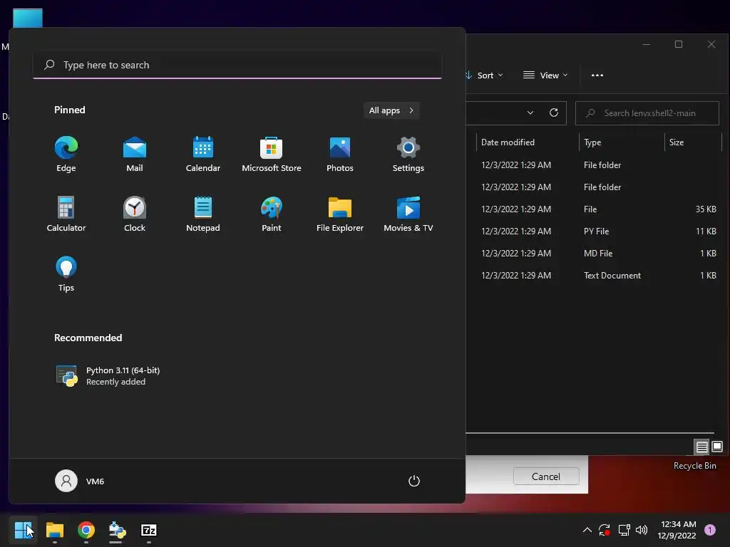Open View dropdown in File Explorer window

tap(545, 75)
